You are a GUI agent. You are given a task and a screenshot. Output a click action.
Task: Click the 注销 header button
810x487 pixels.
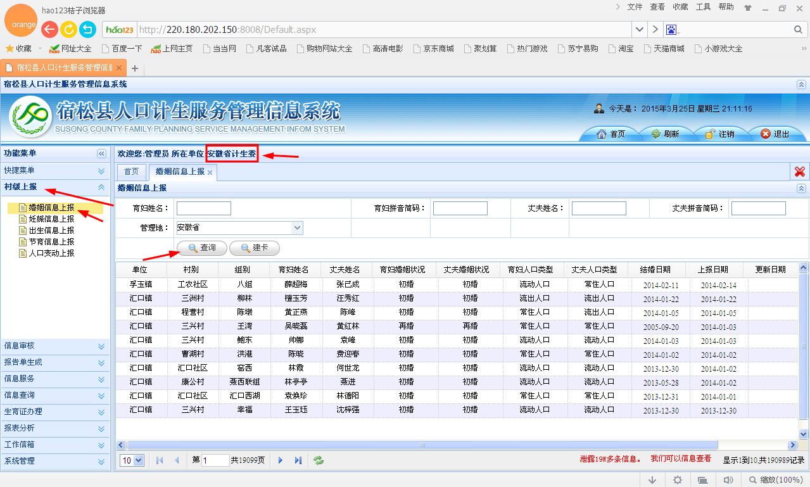720,134
